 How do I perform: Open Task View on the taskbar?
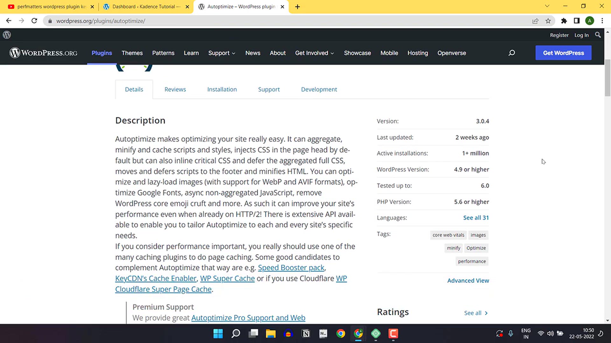254,333
